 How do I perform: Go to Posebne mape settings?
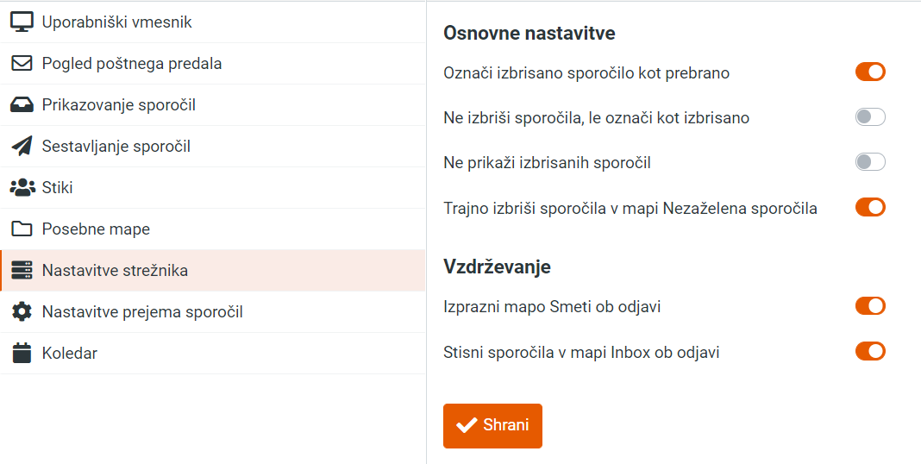click(x=213, y=229)
